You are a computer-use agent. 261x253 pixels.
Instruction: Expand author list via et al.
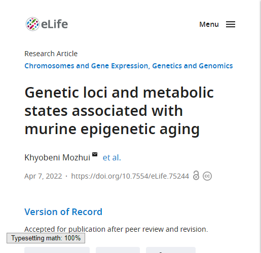click(x=111, y=157)
